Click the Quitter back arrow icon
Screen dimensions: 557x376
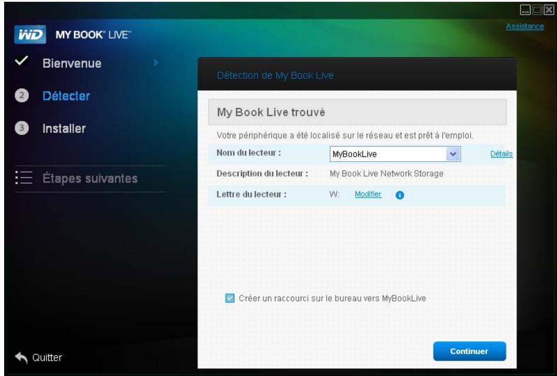click(21, 358)
